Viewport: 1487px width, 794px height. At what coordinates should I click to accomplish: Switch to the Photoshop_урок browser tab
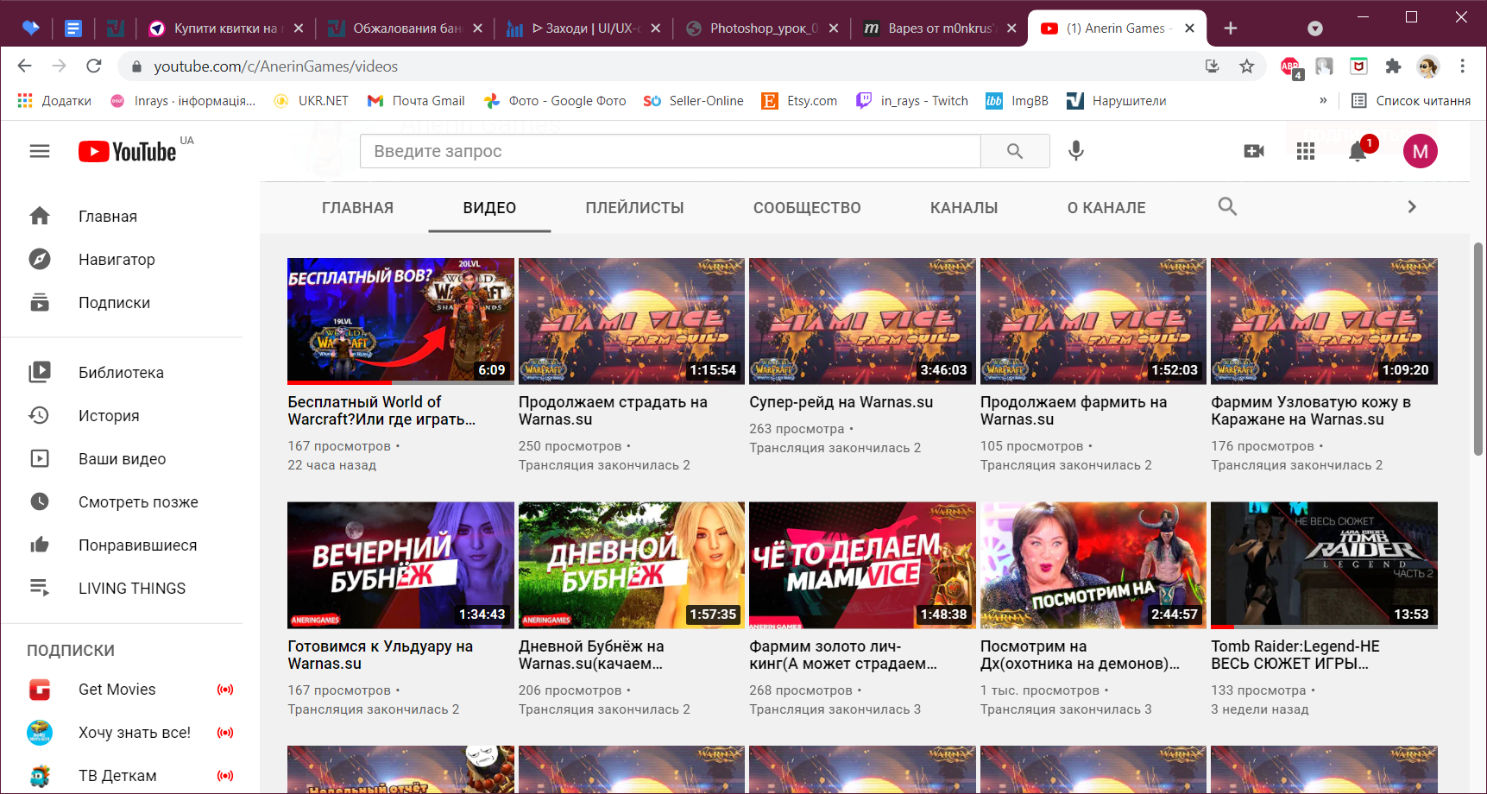[x=760, y=28]
